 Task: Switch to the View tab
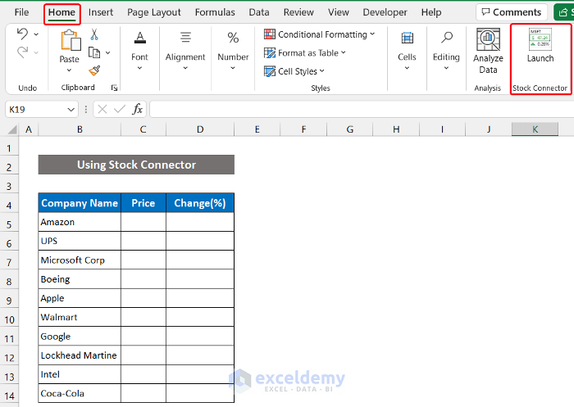(339, 12)
